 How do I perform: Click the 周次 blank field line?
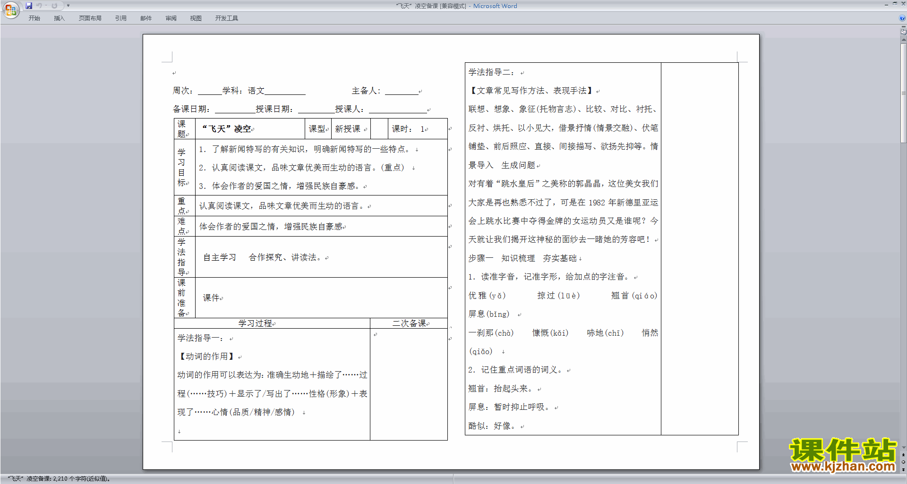(209, 91)
